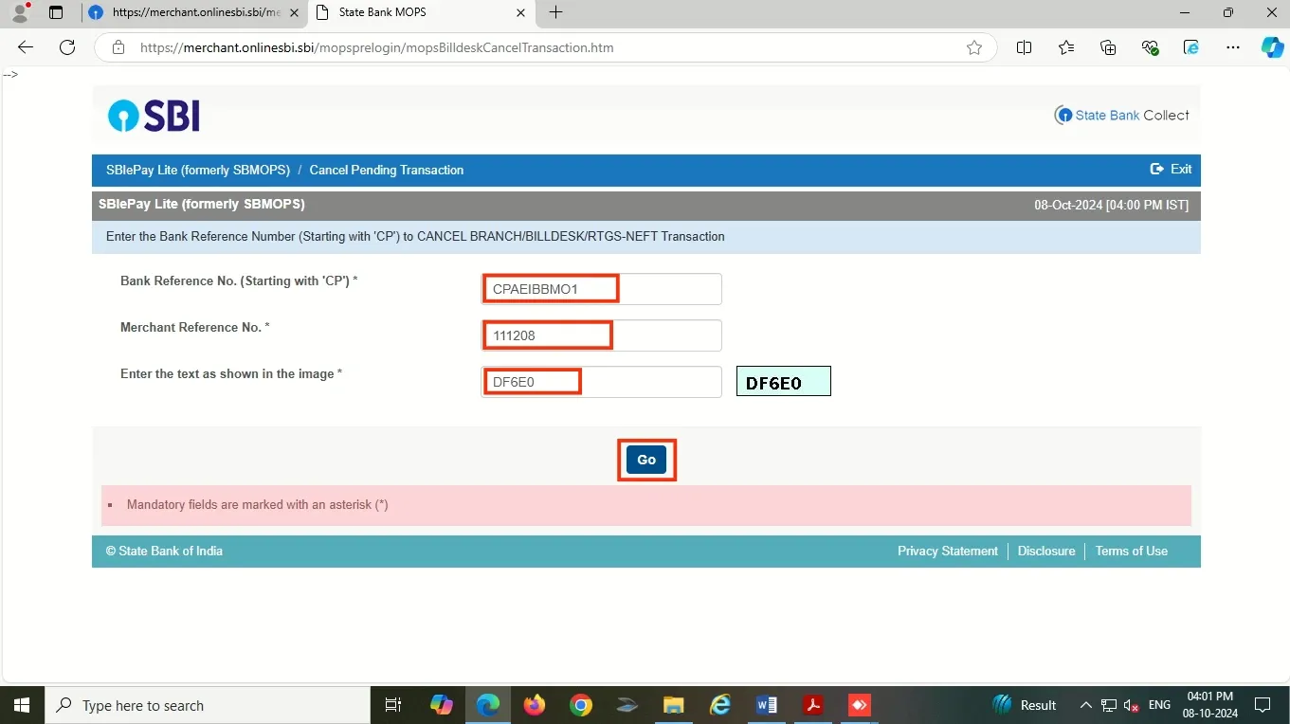Click SBIePay Lite breadcrumb link
This screenshot has width=1290, height=724.
198,170
